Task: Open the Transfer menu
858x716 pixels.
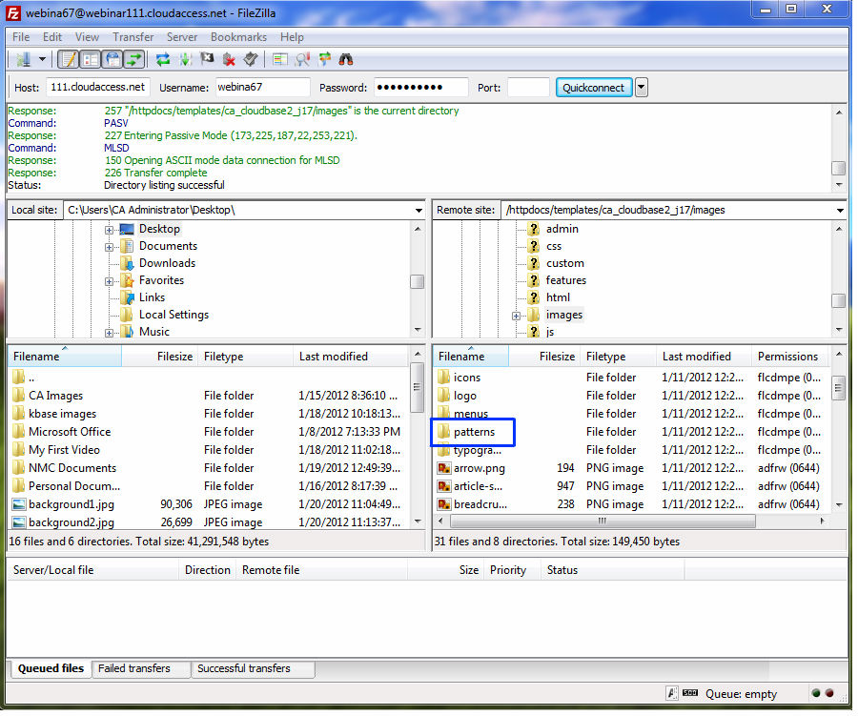Action: 133,37
